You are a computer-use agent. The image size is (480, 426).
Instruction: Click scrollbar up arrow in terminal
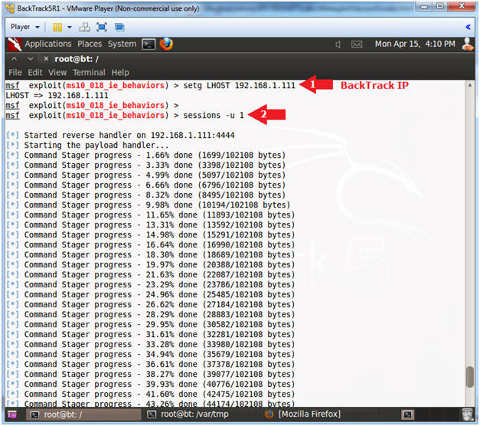tap(469, 85)
